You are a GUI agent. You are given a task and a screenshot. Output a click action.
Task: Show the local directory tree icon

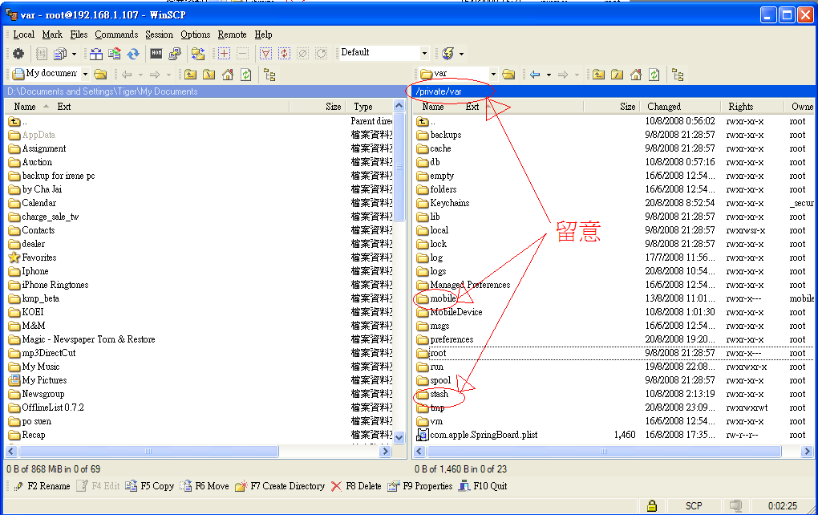[269, 75]
